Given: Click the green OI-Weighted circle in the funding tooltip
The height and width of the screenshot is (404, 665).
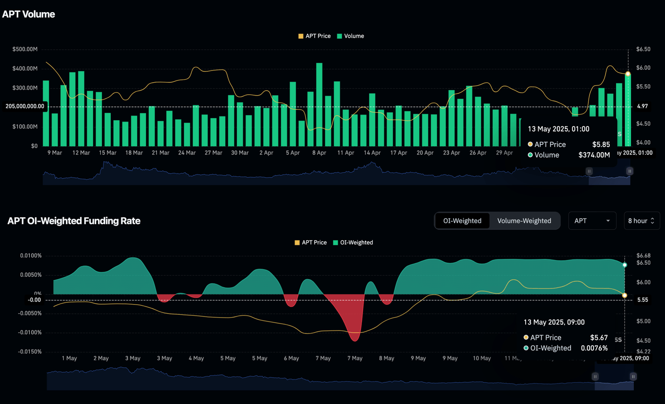Looking at the screenshot, I should [x=526, y=348].
